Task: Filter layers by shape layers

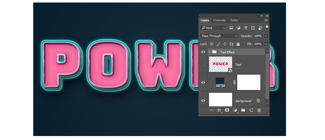Action: [x=253, y=28]
